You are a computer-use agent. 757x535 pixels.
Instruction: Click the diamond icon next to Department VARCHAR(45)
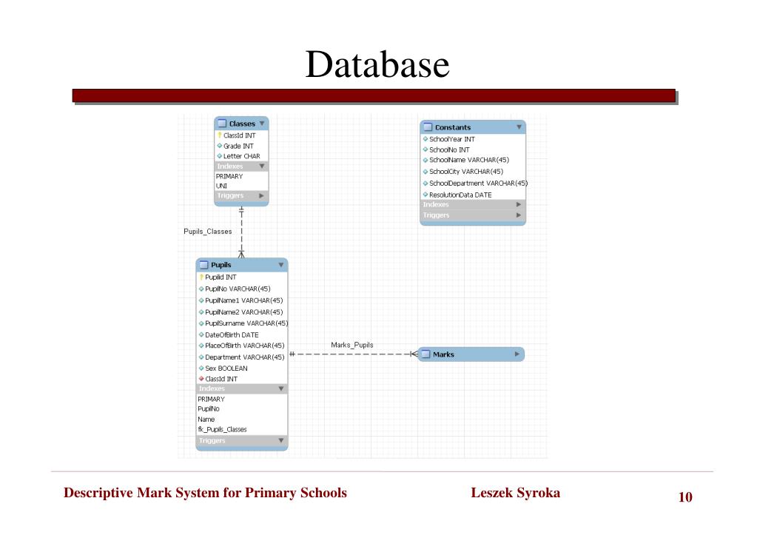coord(201,357)
